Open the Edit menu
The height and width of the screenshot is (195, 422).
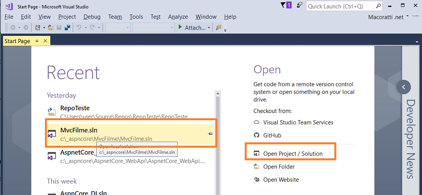tap(26, 17)
